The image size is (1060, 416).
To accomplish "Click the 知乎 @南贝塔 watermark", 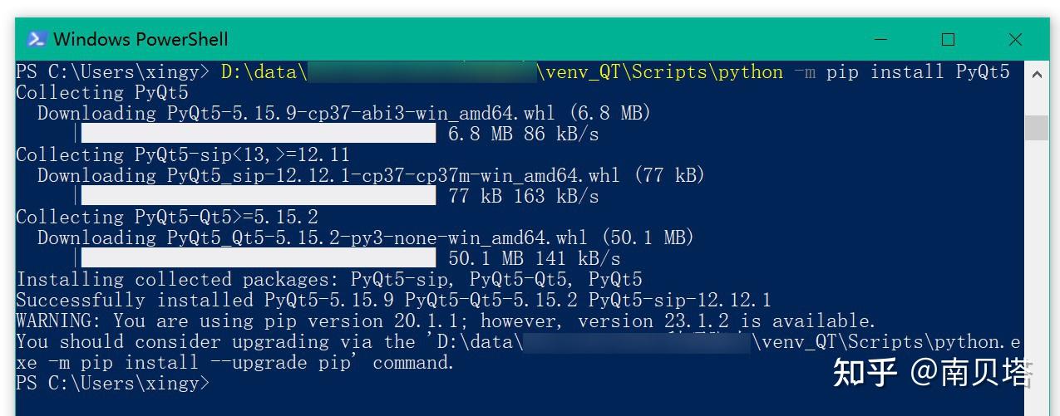I will click(932, 373).
